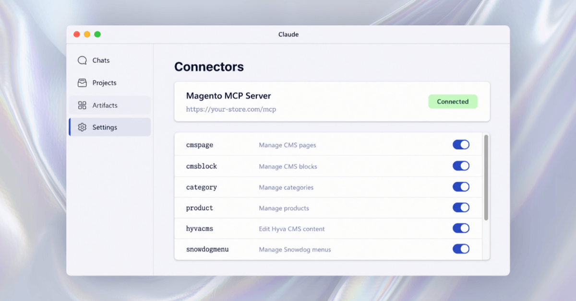576x301 pixels.
Task: Disable the cmspage tool toggle
Action: pos(461,145)
